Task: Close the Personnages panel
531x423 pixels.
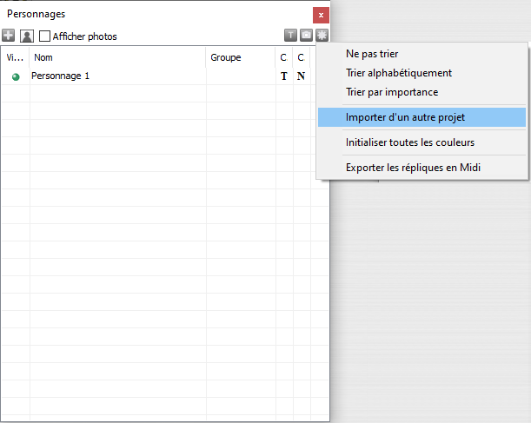Action: point(322,15)
